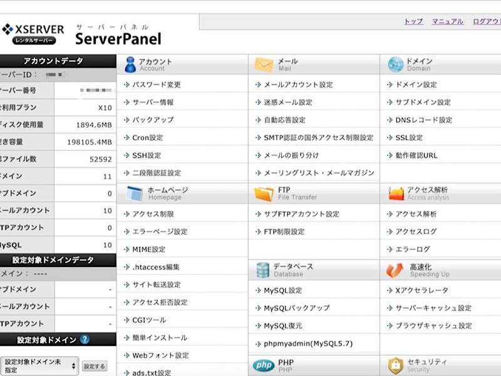Screen dimensions: 501x376
Task: Click the plan value X10
Action: point(105,108)
